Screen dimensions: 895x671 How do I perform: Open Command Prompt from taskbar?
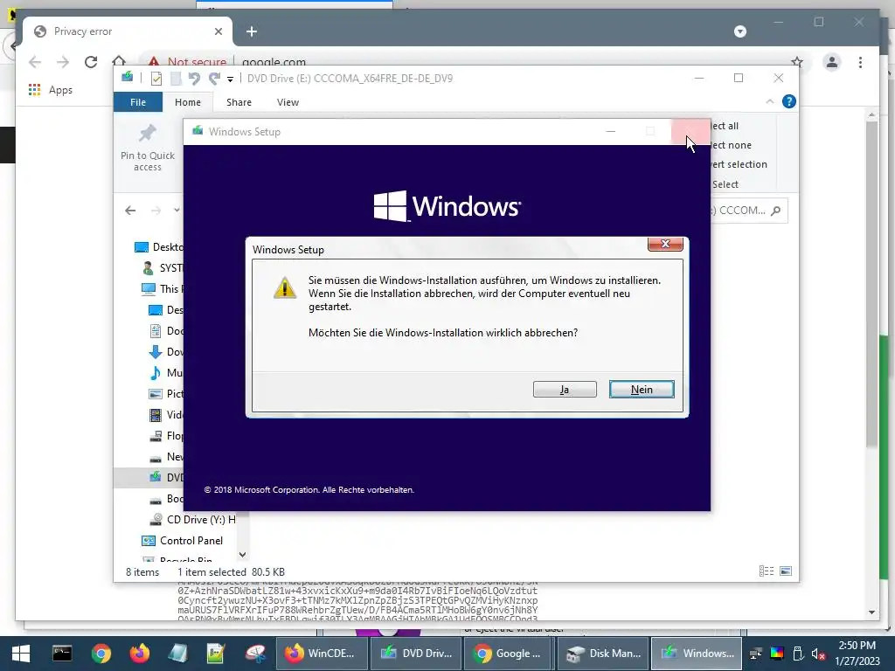click(62, 654)
